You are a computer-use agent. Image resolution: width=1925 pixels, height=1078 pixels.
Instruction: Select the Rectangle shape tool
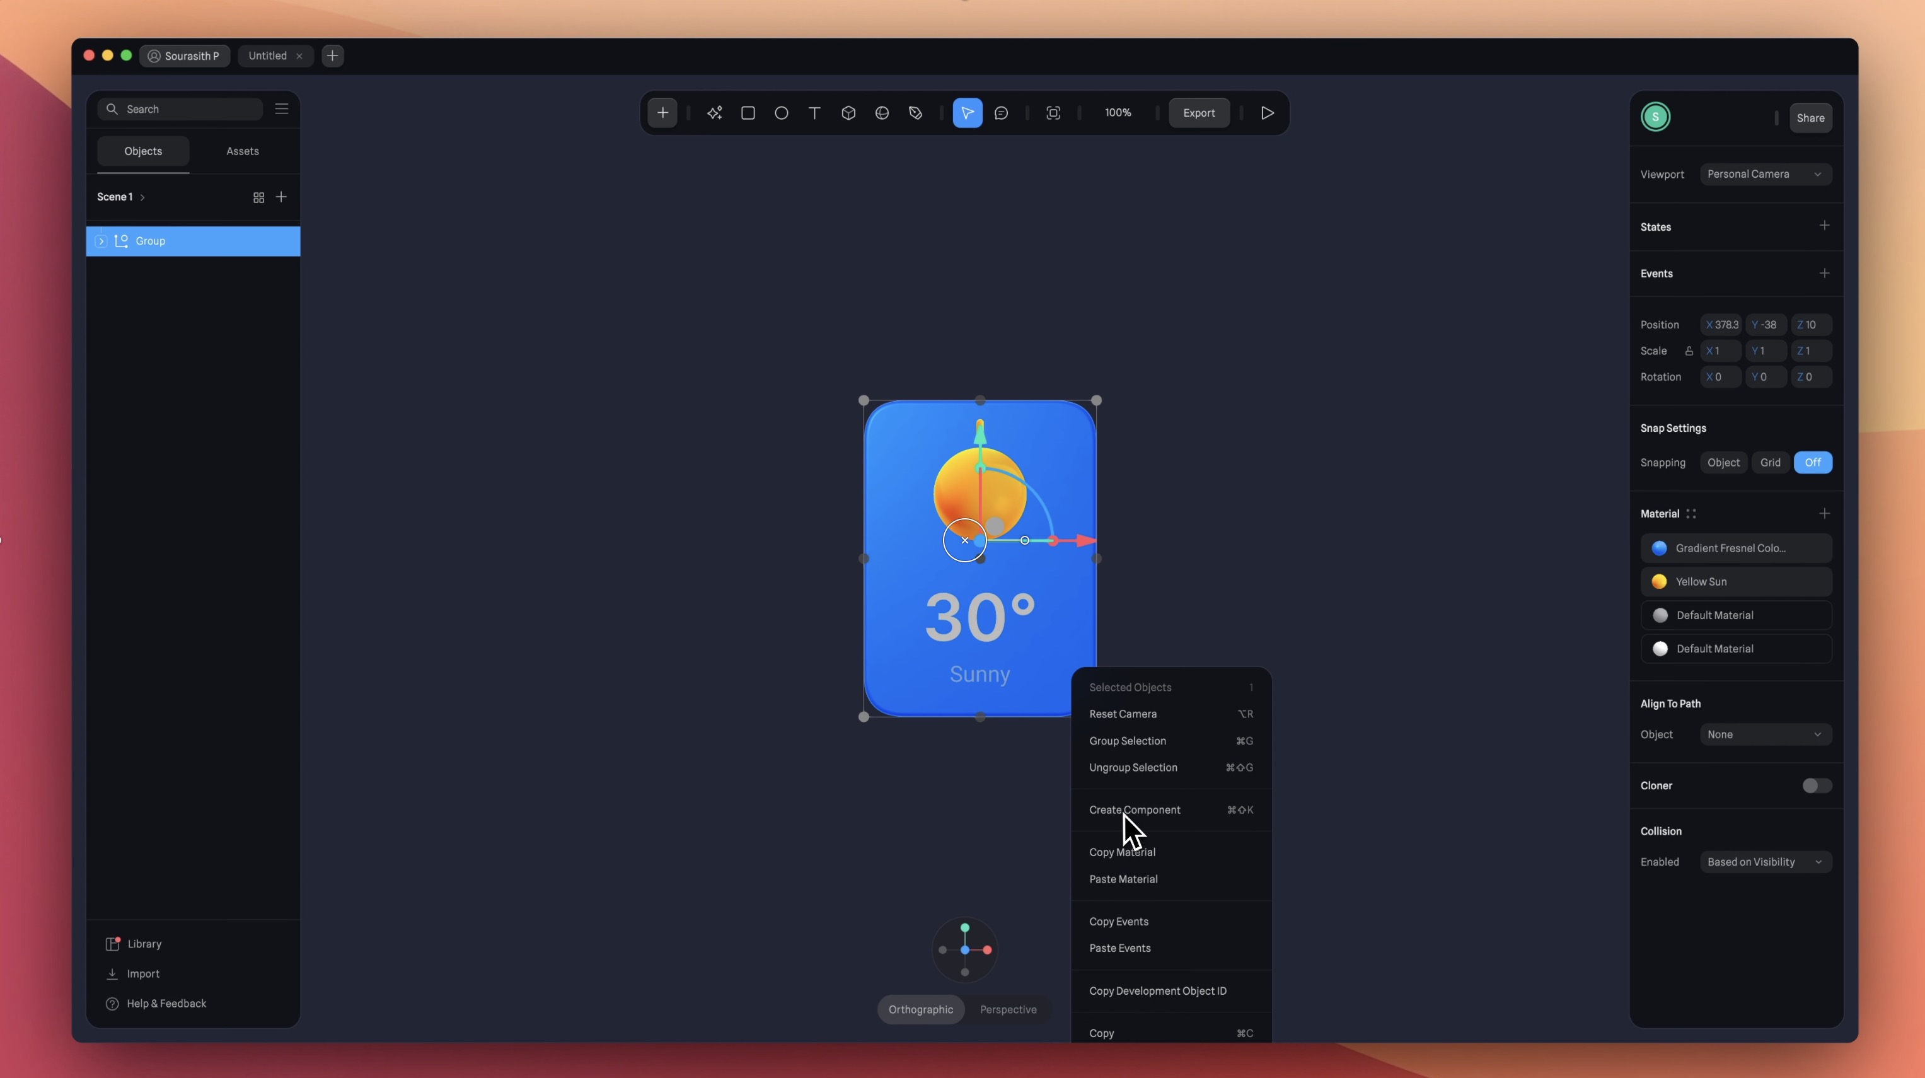(748, 113)
